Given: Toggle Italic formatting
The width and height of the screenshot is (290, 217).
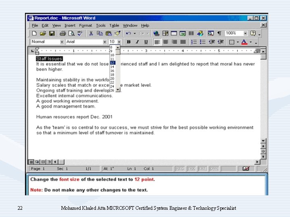Looking at the screenshot, I should click(x=137, y=42).
